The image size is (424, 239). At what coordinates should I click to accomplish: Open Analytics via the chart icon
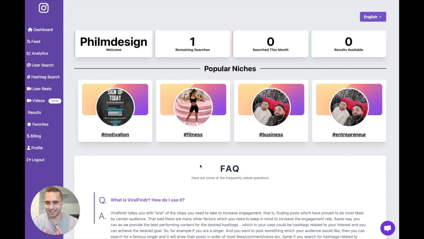pos(29,53)
